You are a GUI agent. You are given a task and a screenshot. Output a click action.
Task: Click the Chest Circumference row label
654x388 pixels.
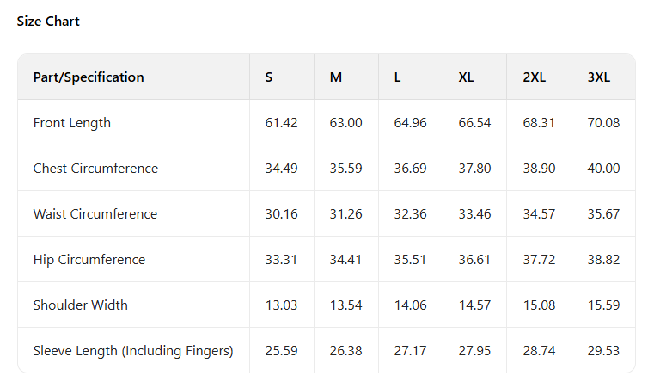(x=95, y=169)
